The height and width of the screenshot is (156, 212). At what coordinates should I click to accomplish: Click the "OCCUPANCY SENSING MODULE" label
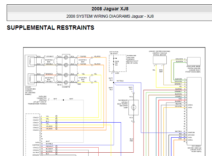pos(195,147)
